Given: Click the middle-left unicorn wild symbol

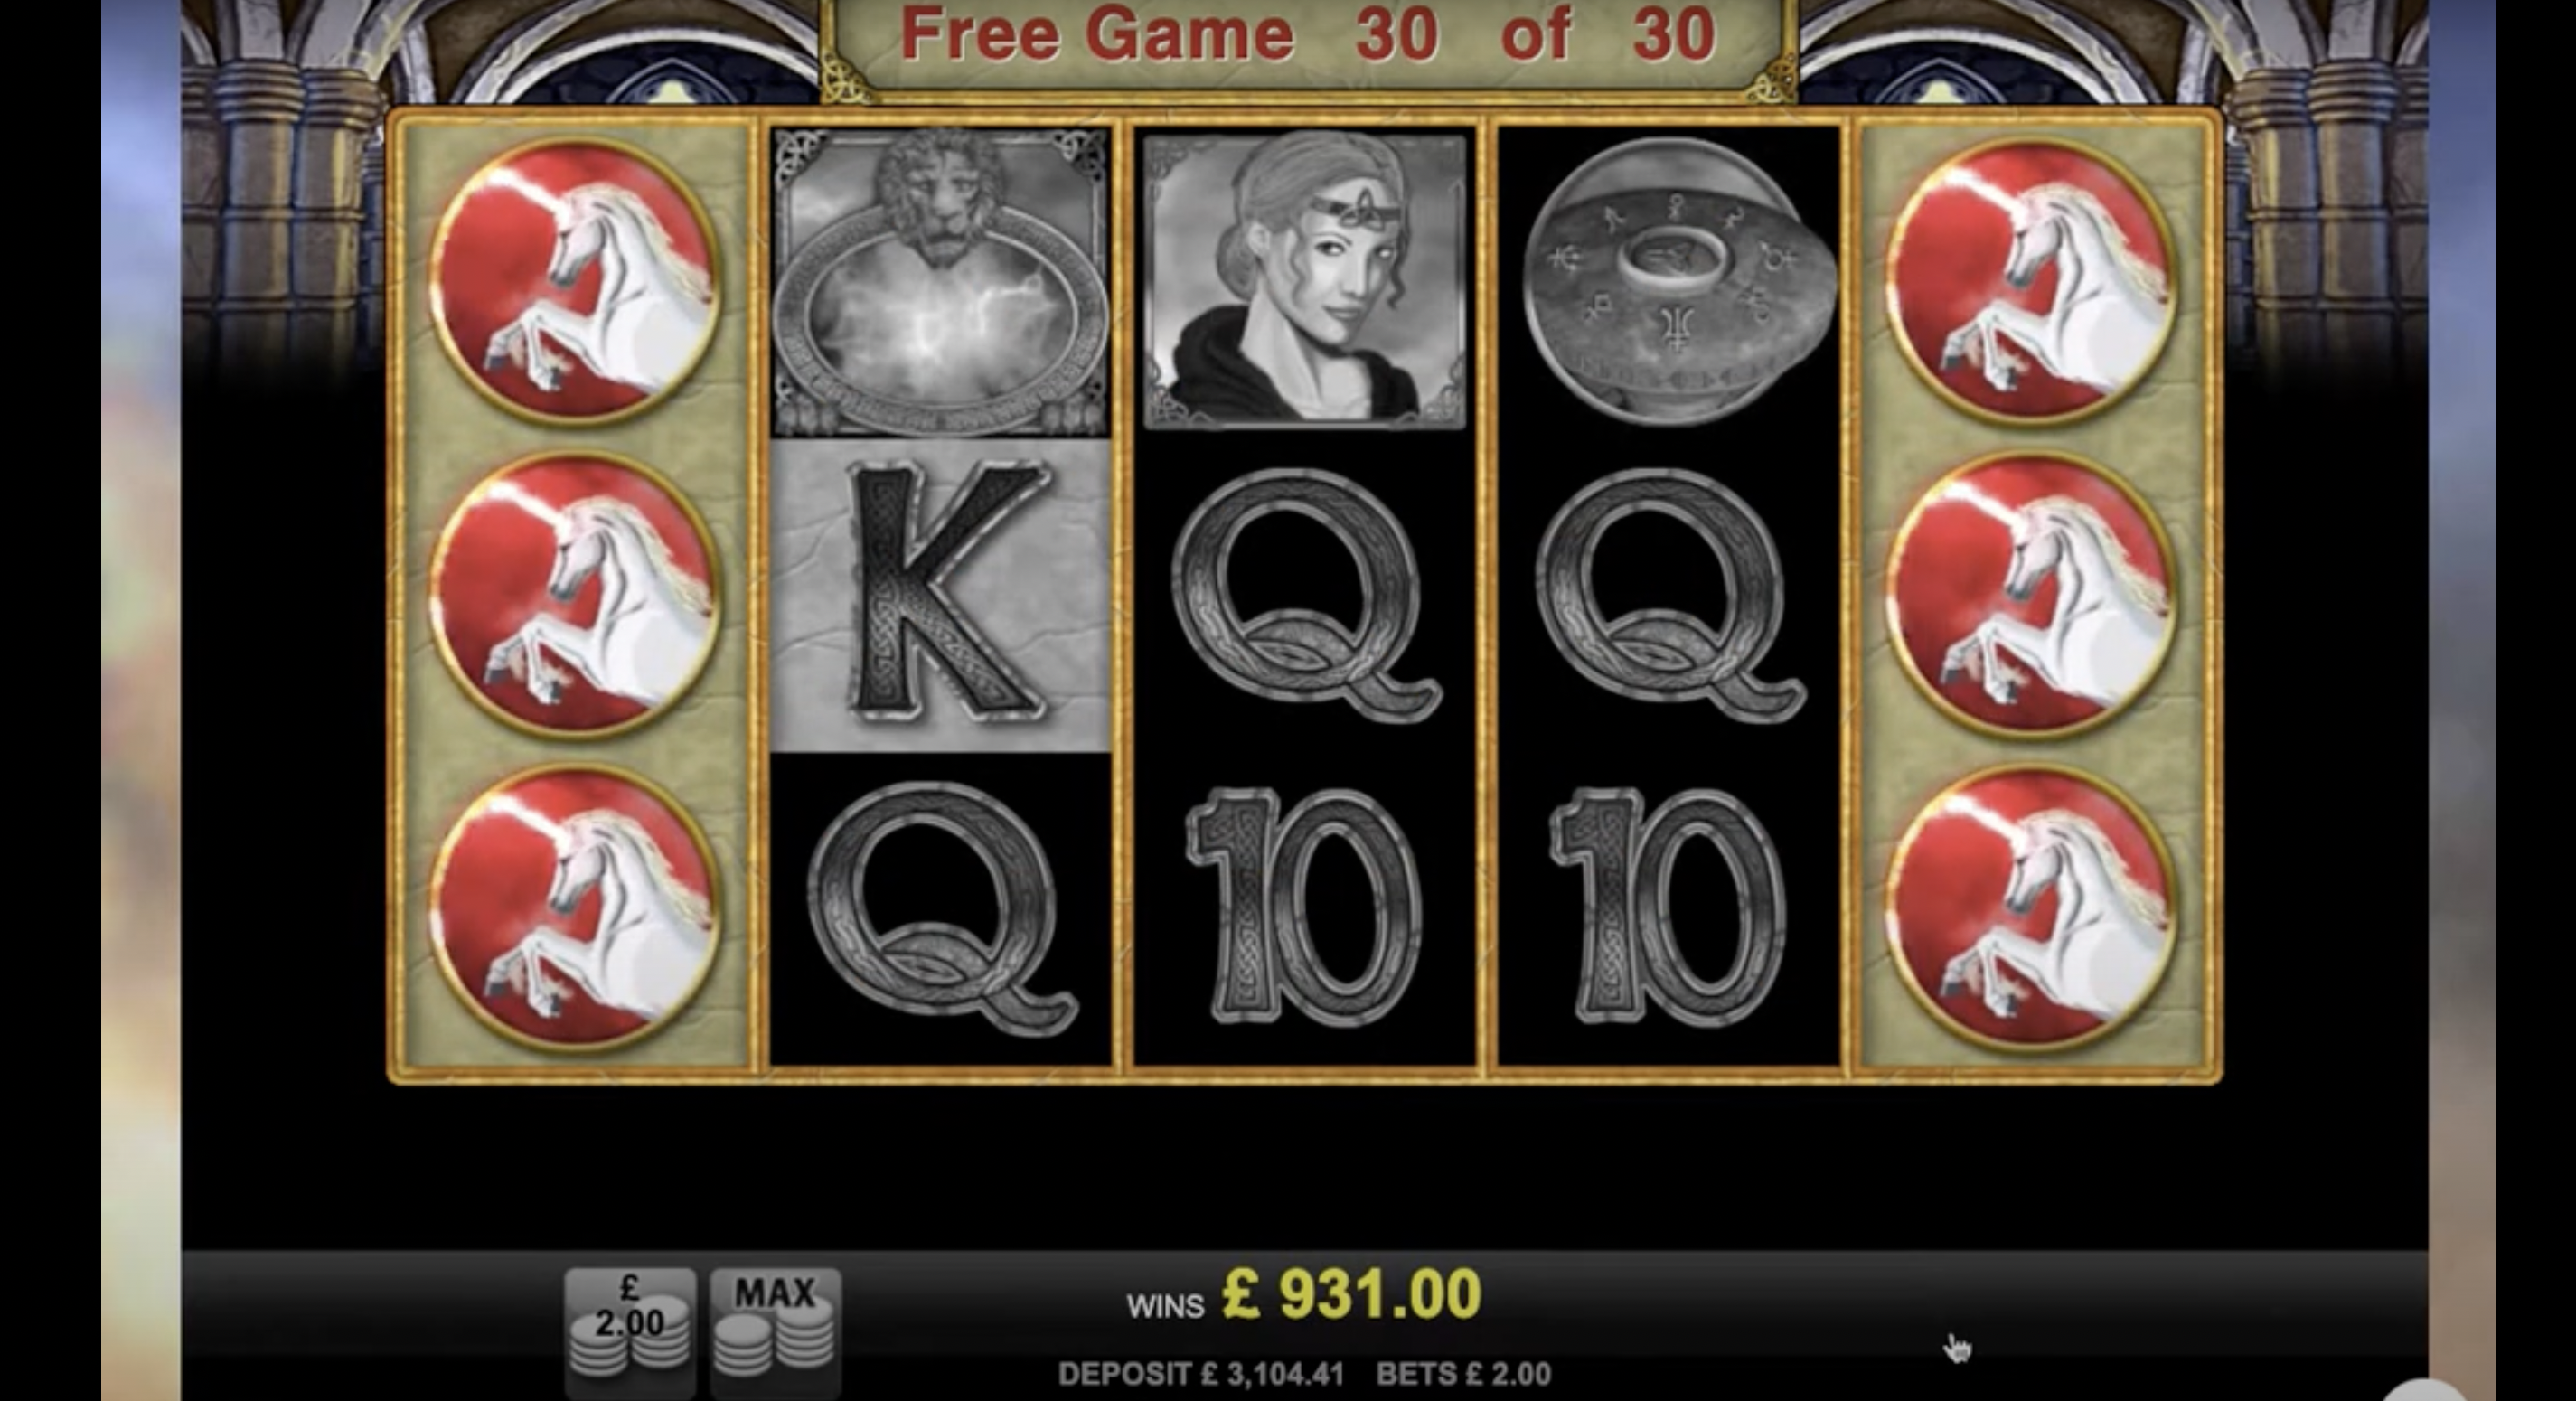Looking at the screenshot, I should pos(575,595).
